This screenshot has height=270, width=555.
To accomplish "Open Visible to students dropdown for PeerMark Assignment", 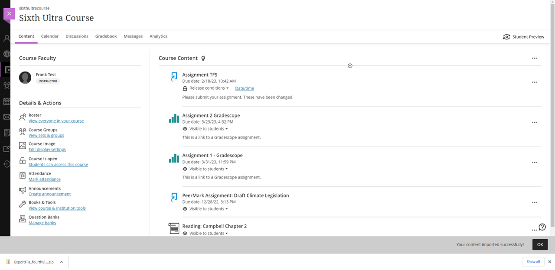I will [209, 209].
